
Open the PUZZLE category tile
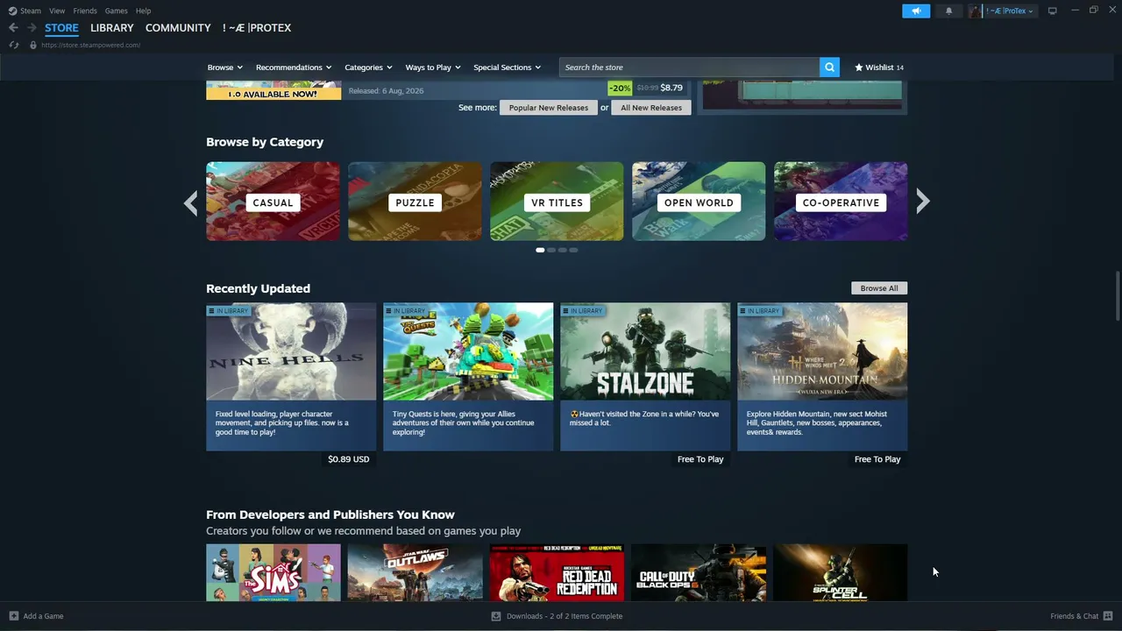tap(415, 201)
